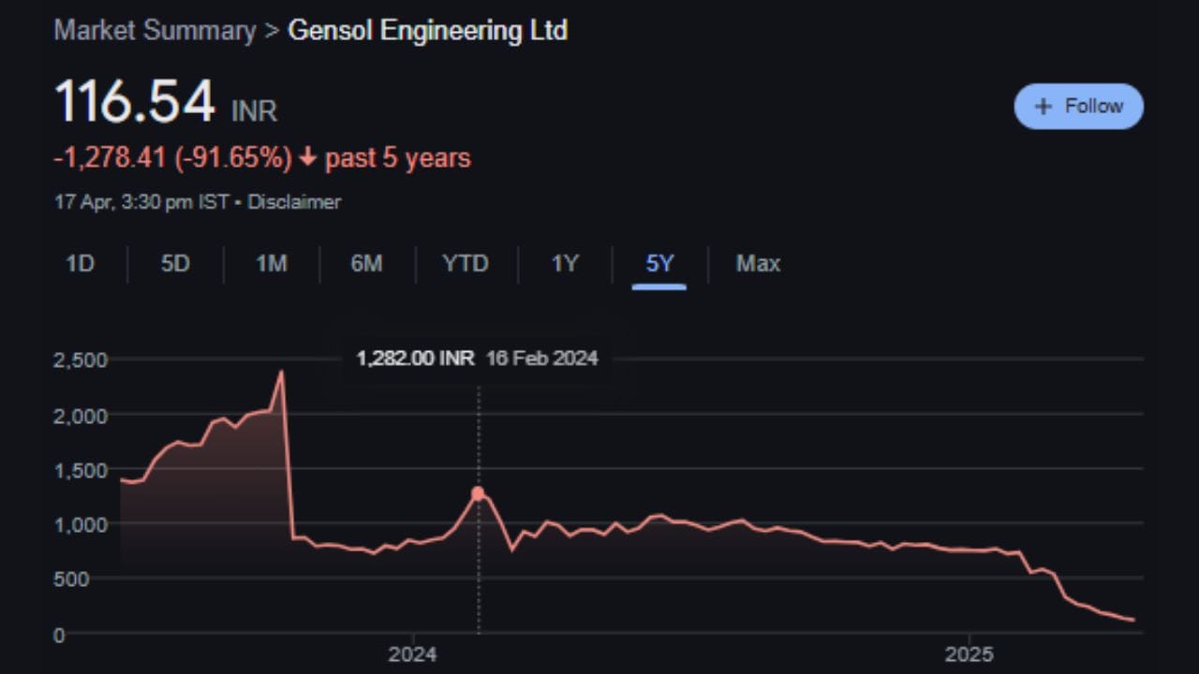The height and width of the screenshot is (674, 1199).
Task: View the 1Y price history
Action: (x=565, y=264)
